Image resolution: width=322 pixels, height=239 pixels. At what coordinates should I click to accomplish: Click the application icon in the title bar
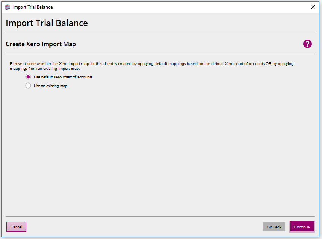pos(8,7)
